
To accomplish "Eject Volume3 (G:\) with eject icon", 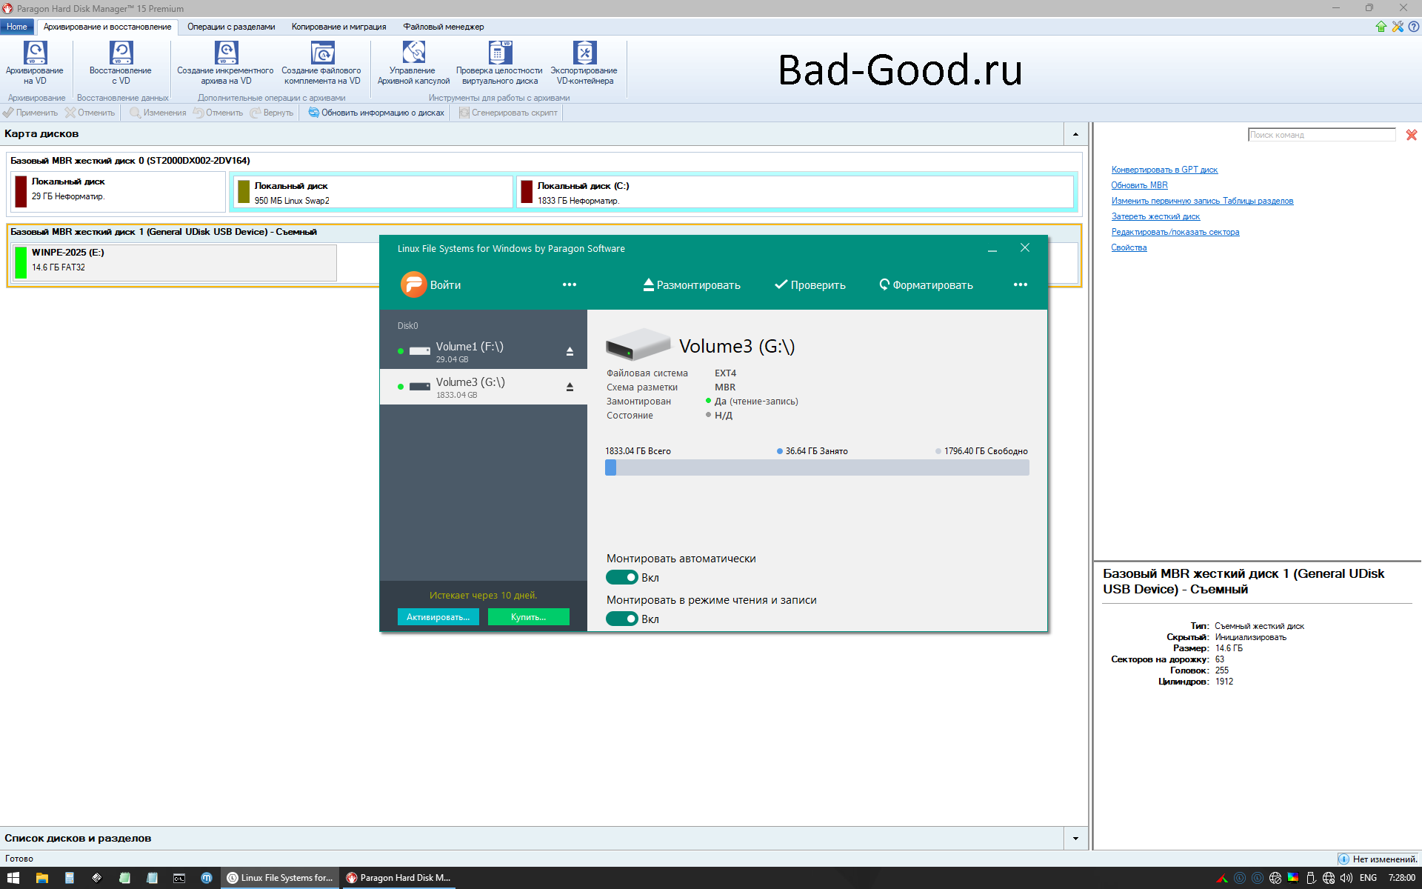I will click(x=570, y=387).
